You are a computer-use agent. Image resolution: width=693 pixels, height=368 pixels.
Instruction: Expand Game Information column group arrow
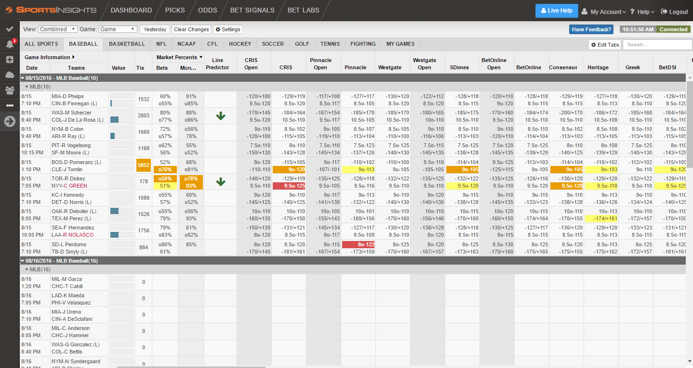coord(73,57)
